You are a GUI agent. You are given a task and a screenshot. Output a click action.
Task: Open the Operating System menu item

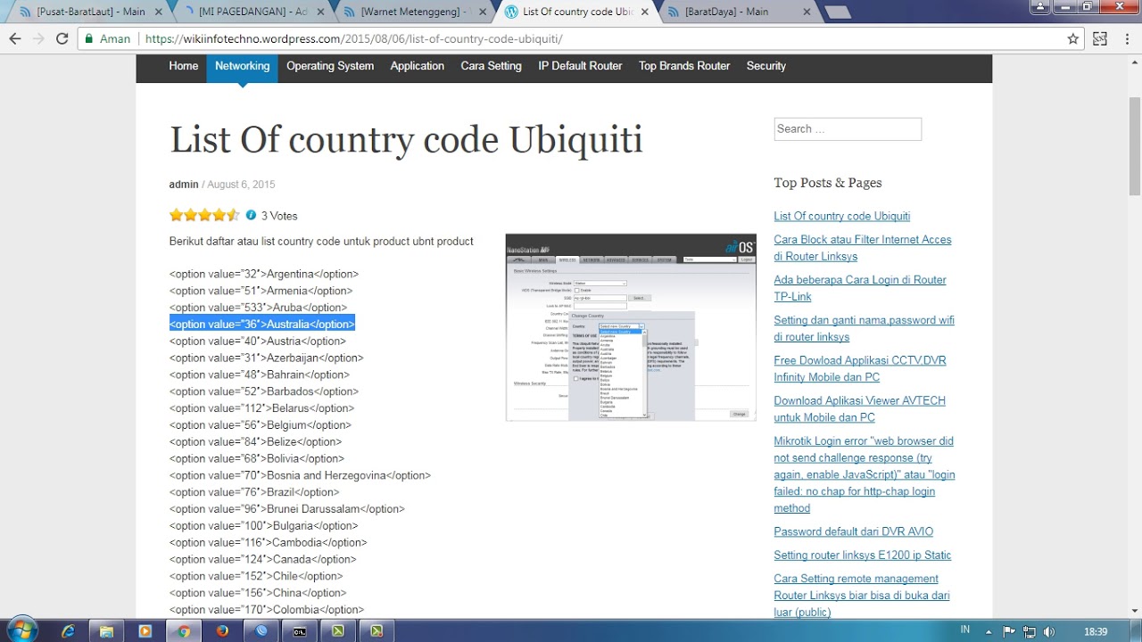330,66
